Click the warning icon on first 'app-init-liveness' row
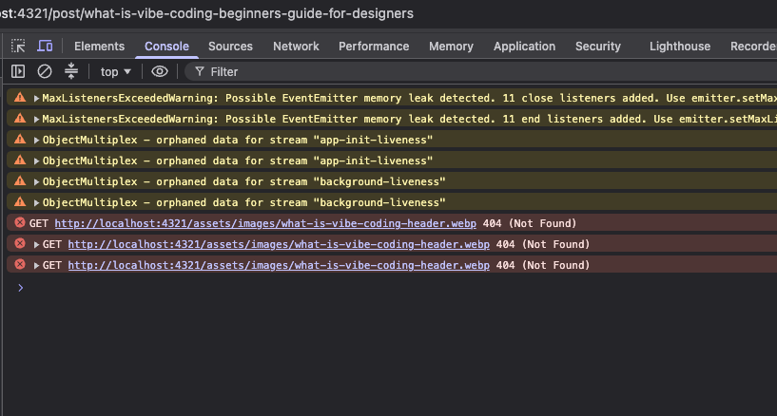Image resolution: width=777 pixels, height=416 pixels. click(20, 139)
